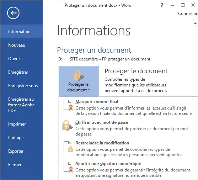Click the Marquer comme final document icon

click(68, 105)
